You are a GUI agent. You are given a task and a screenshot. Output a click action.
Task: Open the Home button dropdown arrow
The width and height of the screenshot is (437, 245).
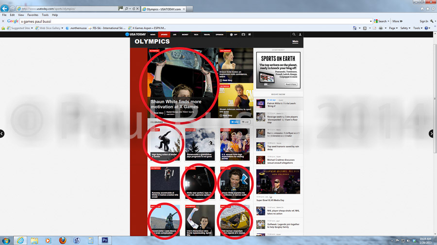pyautogui.click(x=359, y=28)
